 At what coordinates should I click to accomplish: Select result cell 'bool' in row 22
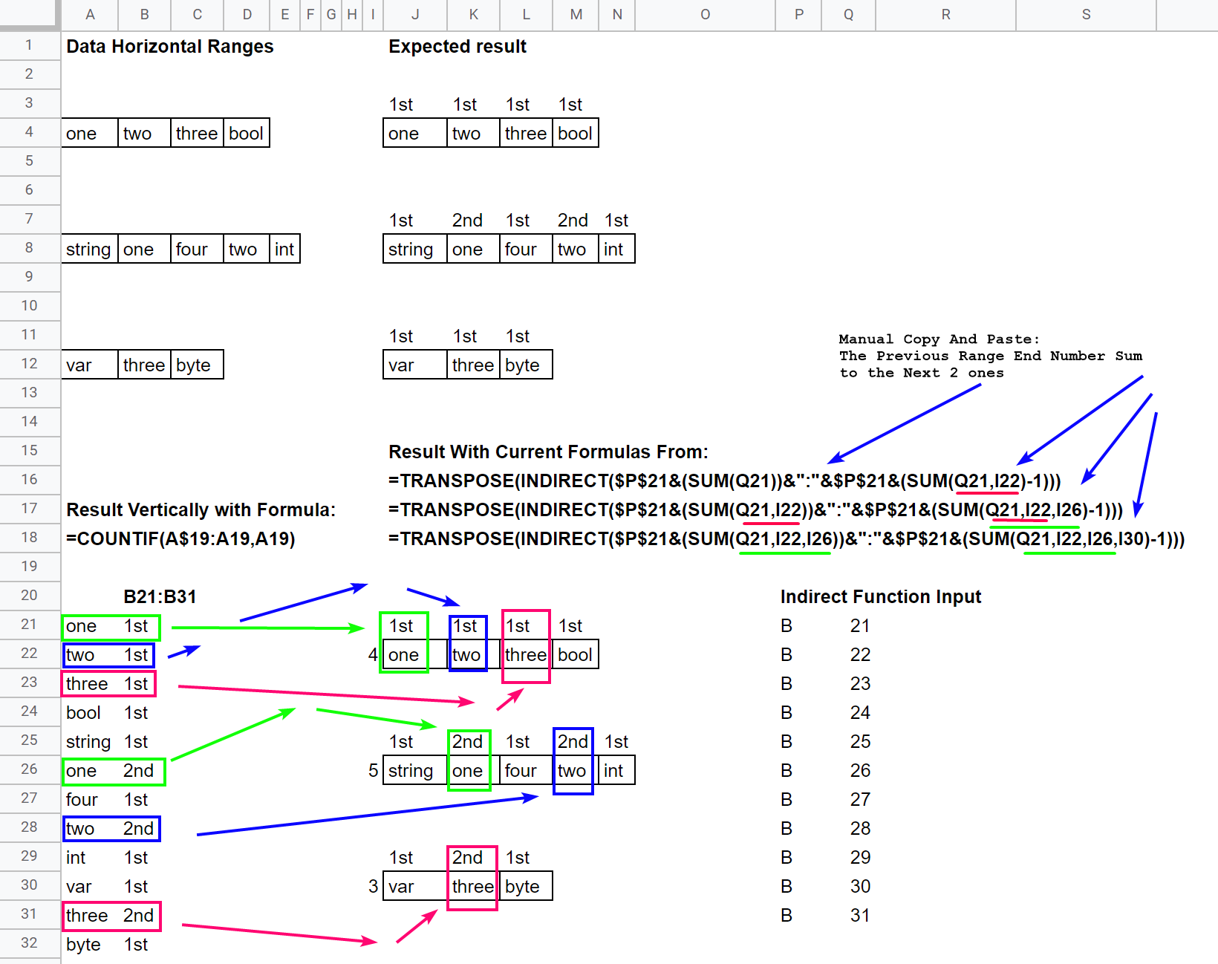pos(576,655)
